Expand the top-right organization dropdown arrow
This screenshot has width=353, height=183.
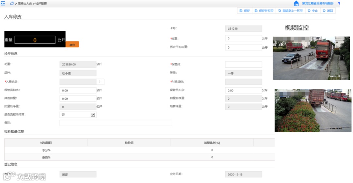(x=339, y=3)
